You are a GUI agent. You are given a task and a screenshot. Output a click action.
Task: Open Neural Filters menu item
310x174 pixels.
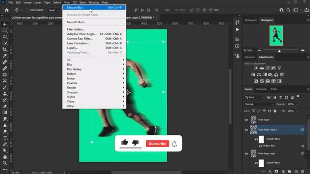point(94,22)
